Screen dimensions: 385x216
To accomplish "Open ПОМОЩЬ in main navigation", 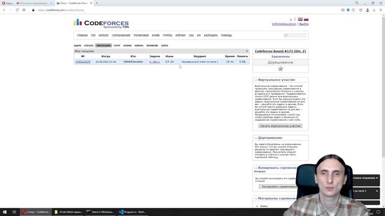I will click(226, 35).
